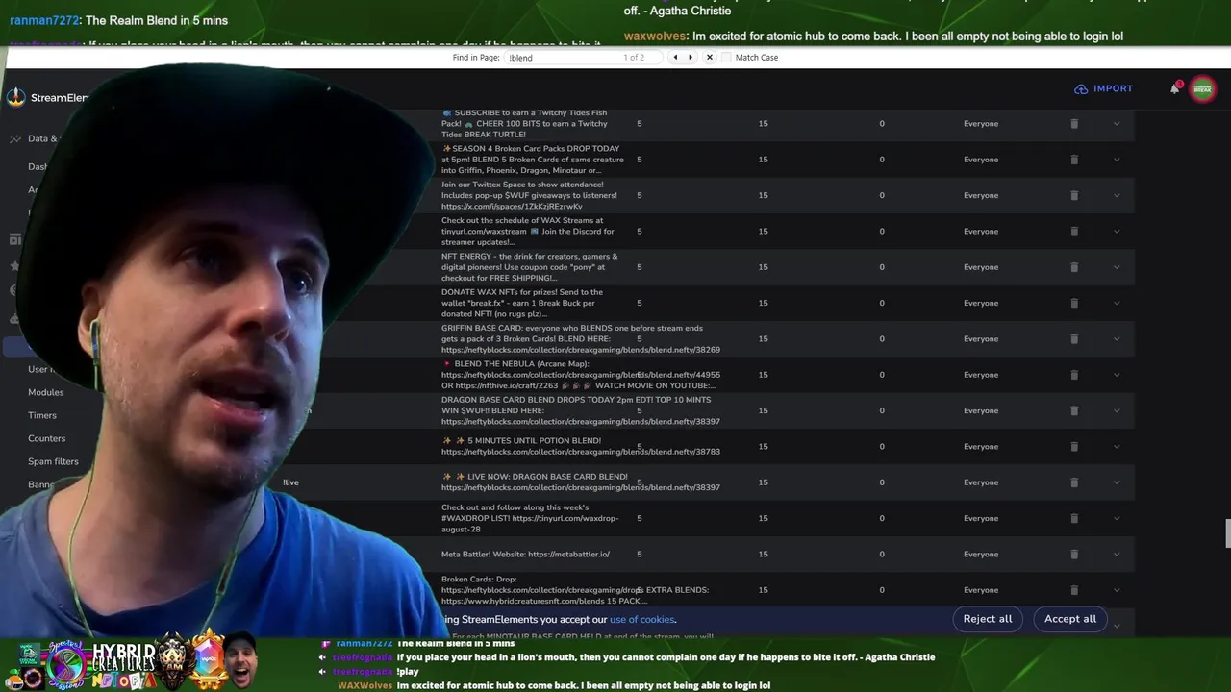Click the '!live' command text
Screen dimensions: 1231x692
click(x=290, y=482)
